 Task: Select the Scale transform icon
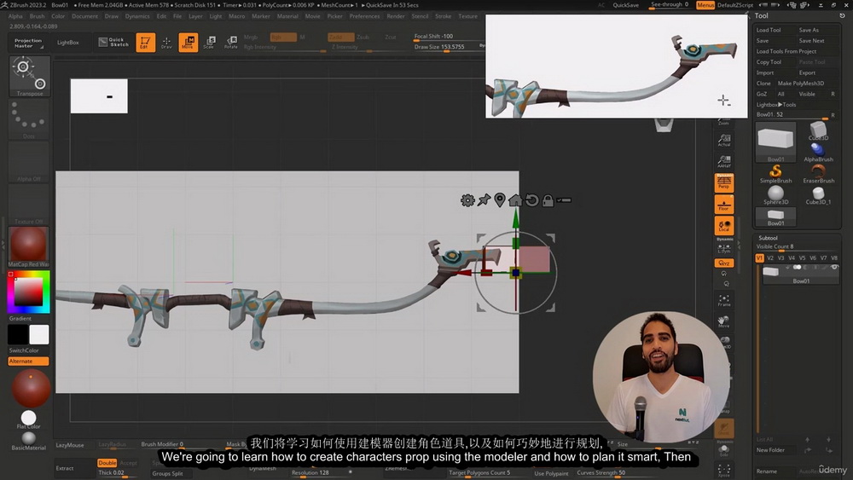click(210, 43)
